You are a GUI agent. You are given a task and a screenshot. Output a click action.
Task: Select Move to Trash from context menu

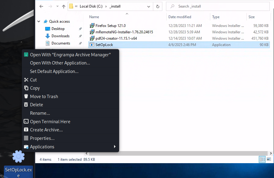(x=44, y=97)
